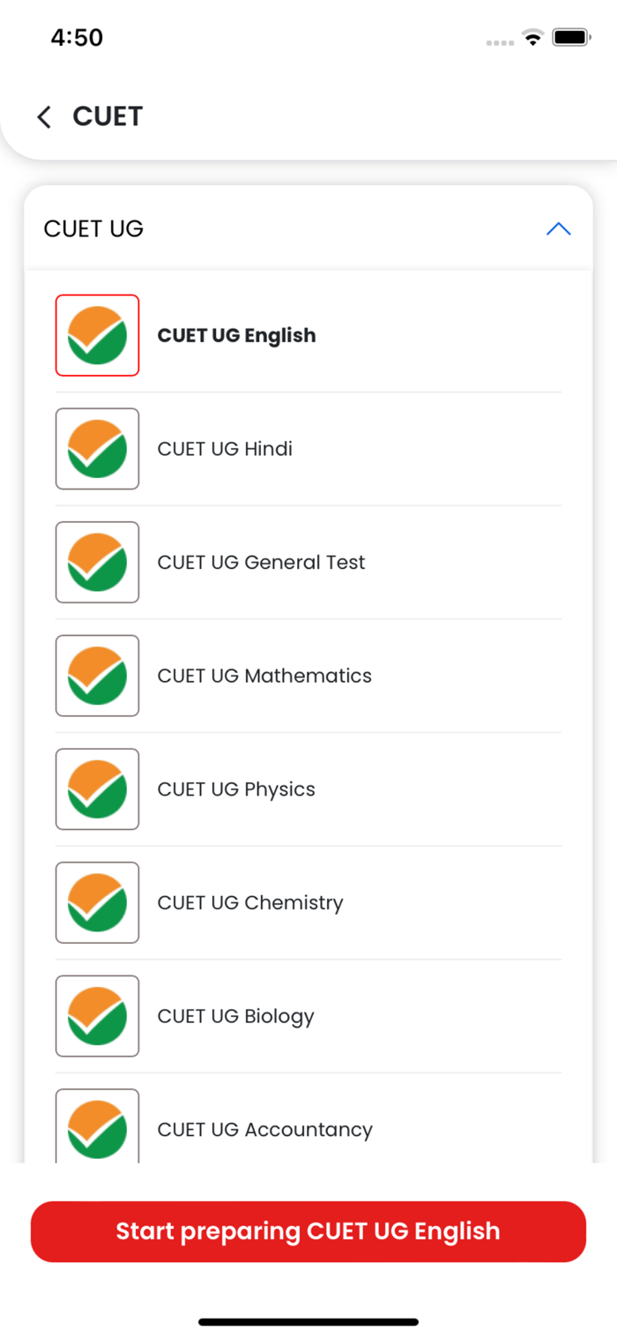Collapse the CUET UG section chevron

tap(558, 229)
